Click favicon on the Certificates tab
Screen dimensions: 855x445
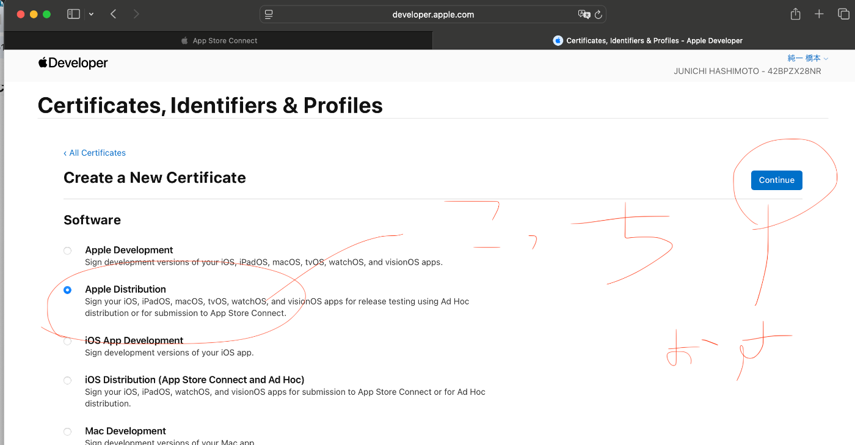[x=558, y=40]
